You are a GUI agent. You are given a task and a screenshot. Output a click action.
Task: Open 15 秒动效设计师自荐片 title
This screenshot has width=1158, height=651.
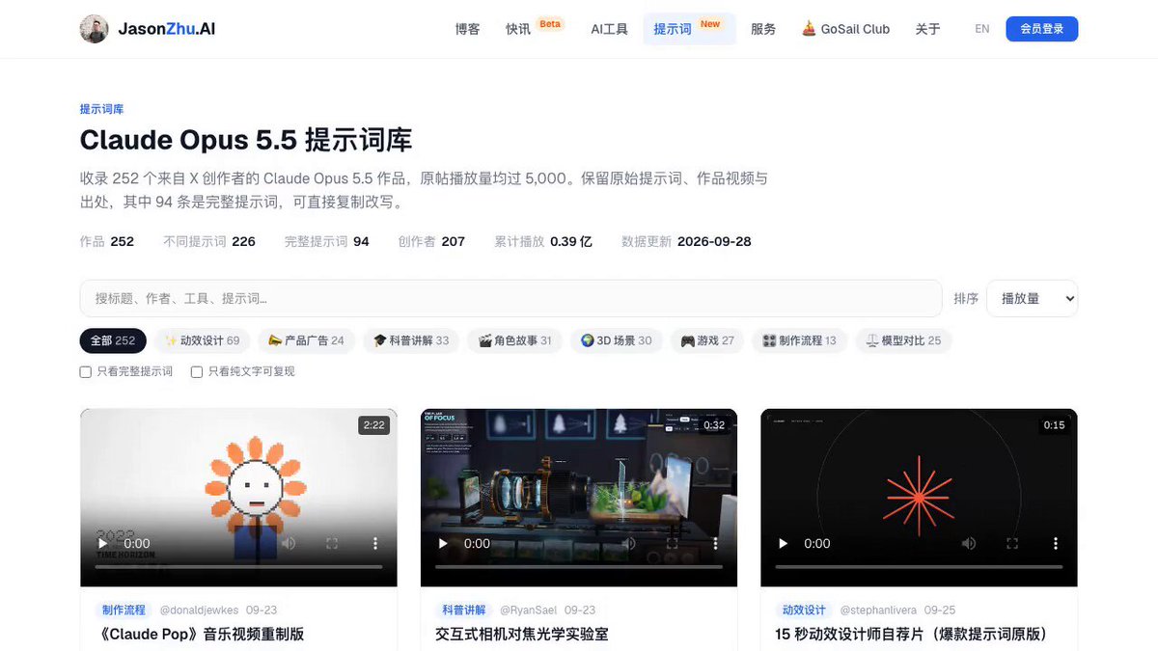912,634
